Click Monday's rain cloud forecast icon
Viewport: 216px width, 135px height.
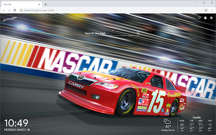pyautogui.click(x=182, y=125)
